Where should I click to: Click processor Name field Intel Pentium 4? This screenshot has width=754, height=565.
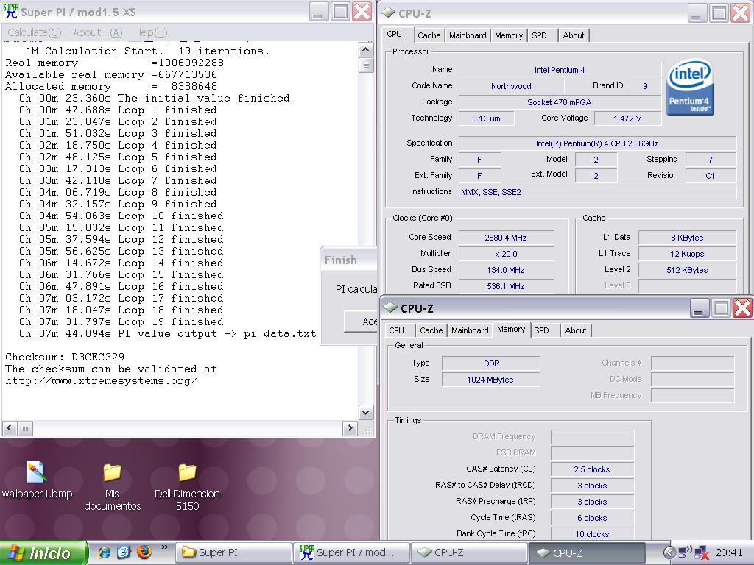coord(560,70)
